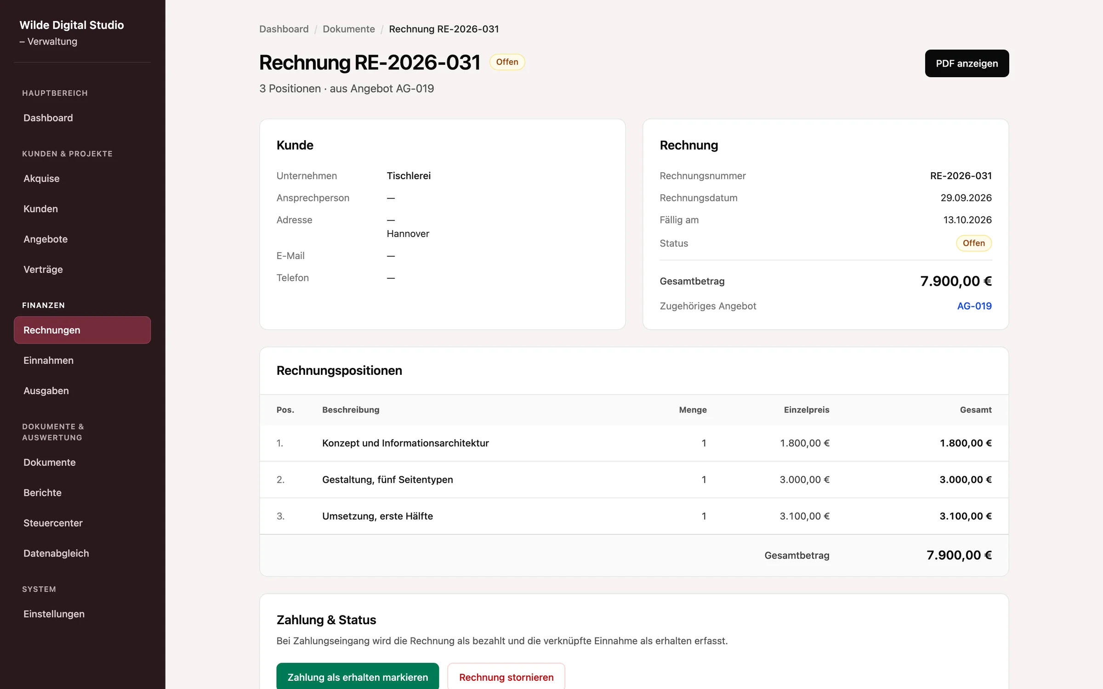Click the city Hannover in address
This screenshot has width=1103, height=689.
(x=408, y=234)
